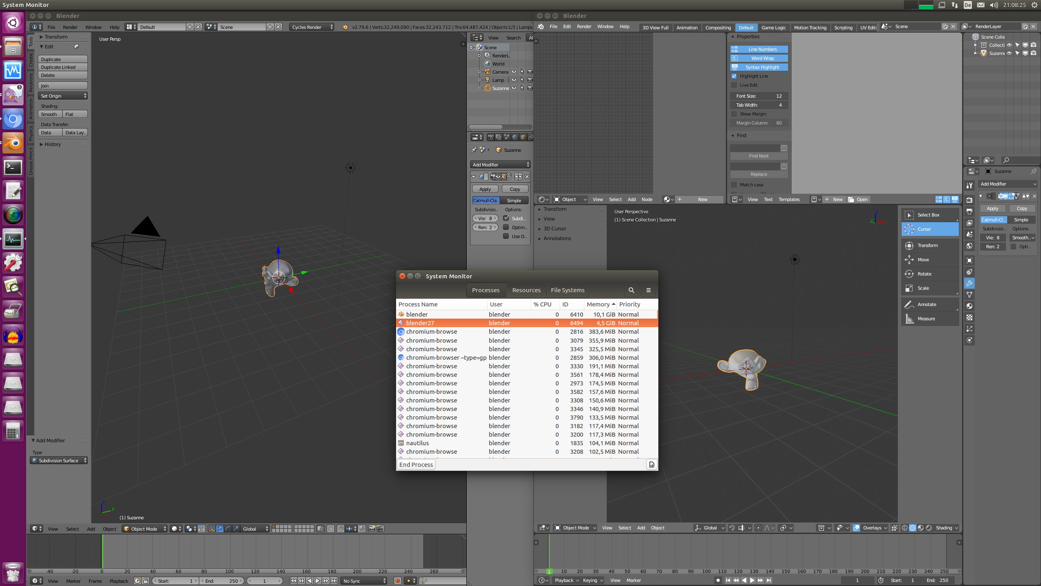
Task: Open the Cycles Render engine dropdown
Action: (x=312, y=27)
